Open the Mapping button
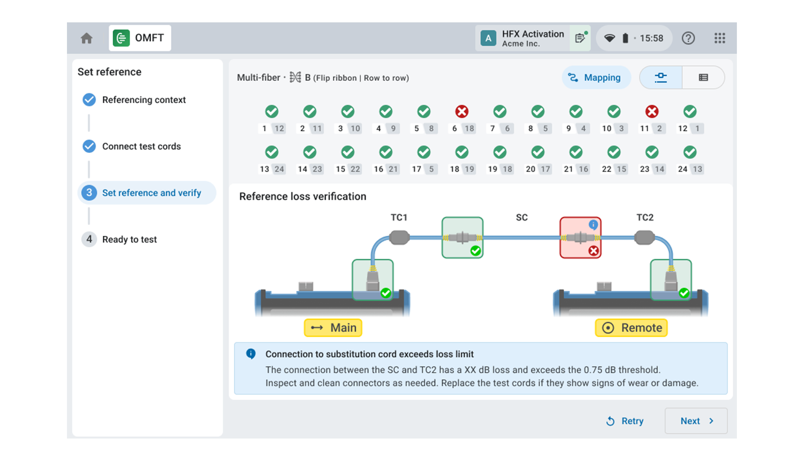The width and height of the screenshot is (801, 458). point(596,78)
